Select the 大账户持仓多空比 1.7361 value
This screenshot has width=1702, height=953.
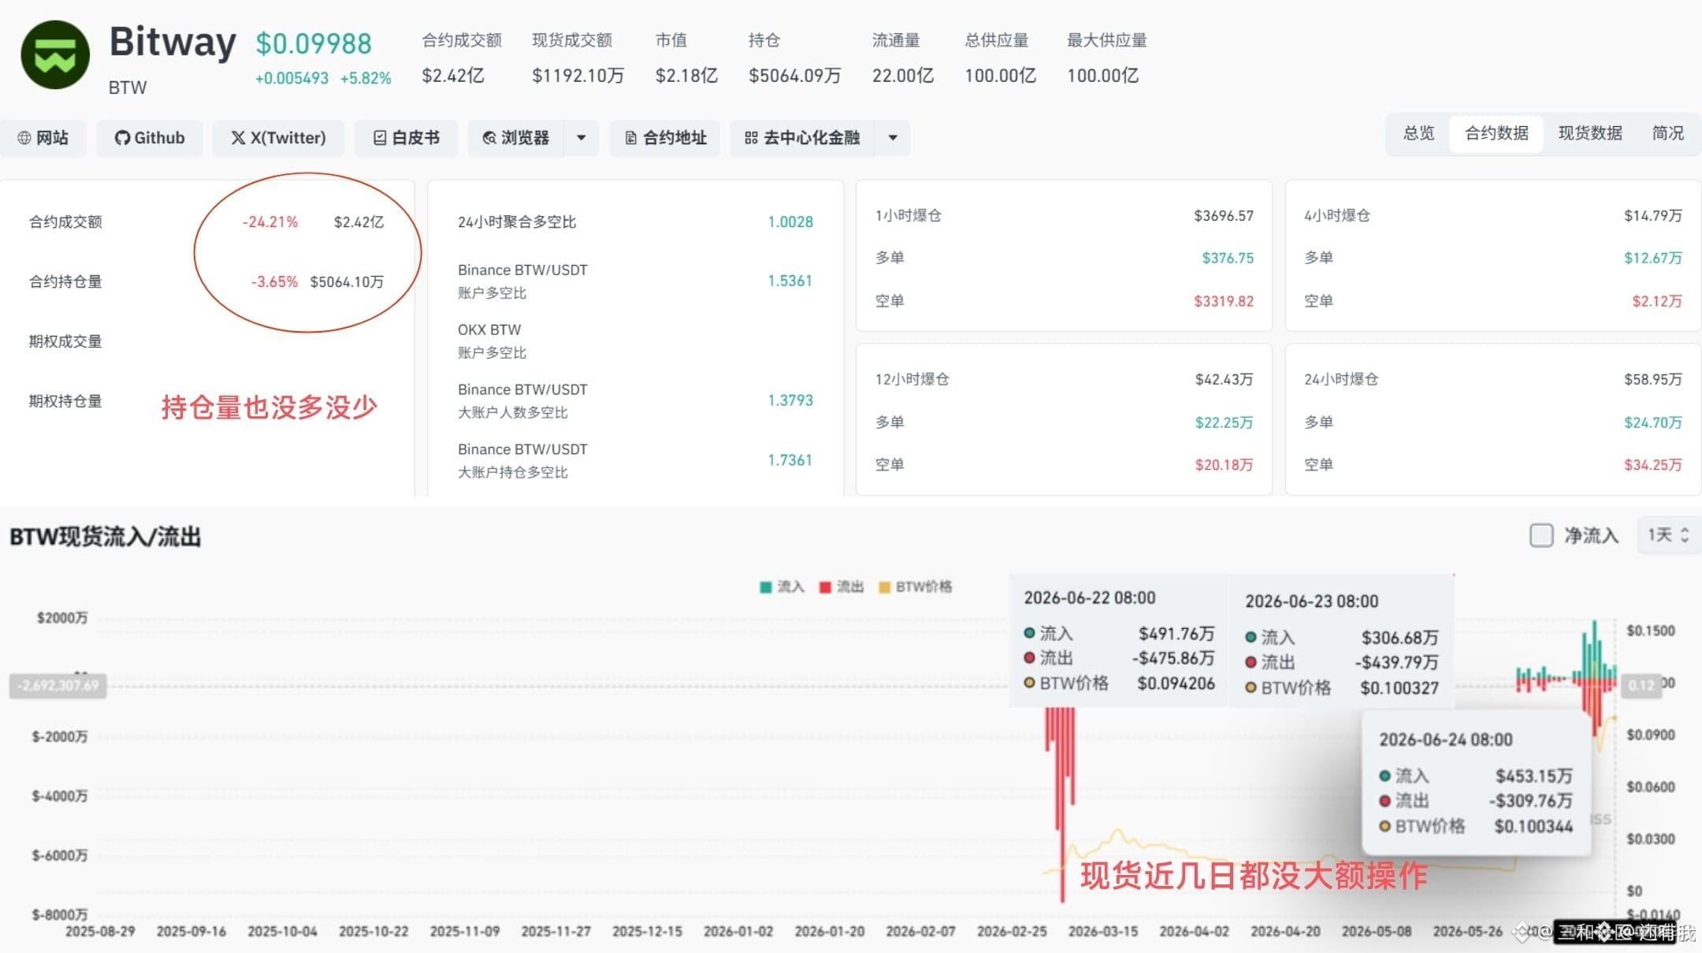tap(790, 460)
